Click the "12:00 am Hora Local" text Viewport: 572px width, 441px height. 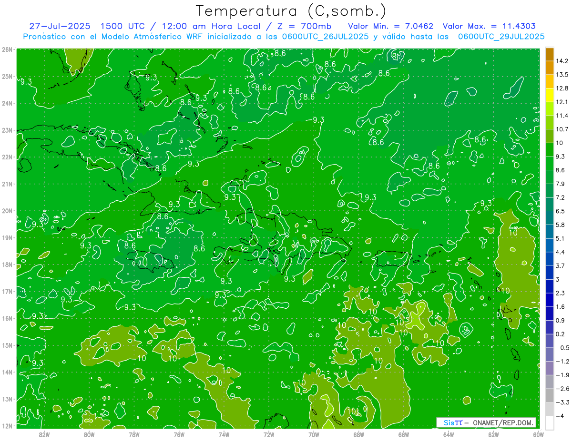pyautogui.click(x=212, y=26)
